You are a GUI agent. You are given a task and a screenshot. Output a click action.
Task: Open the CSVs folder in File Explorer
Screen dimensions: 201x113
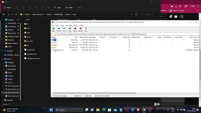[x=29, y=28]
